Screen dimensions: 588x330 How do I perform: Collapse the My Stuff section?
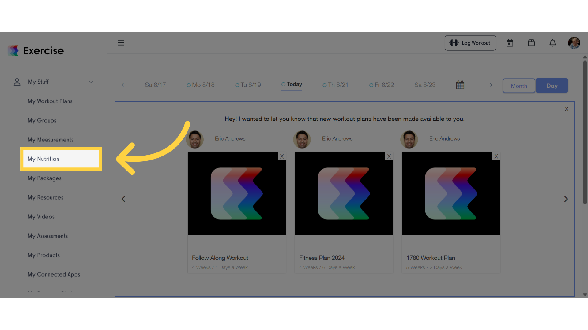[x=91, y=82]
